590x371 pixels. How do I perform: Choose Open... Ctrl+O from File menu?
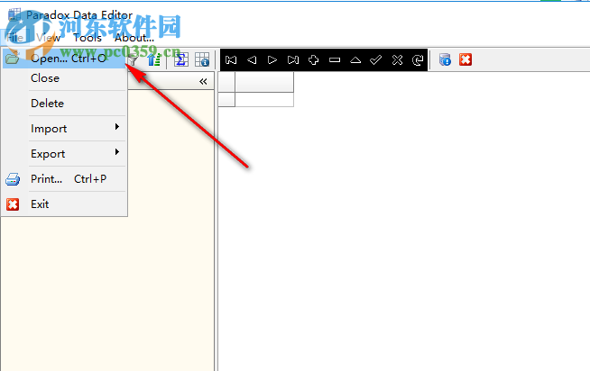click(64, 59)
